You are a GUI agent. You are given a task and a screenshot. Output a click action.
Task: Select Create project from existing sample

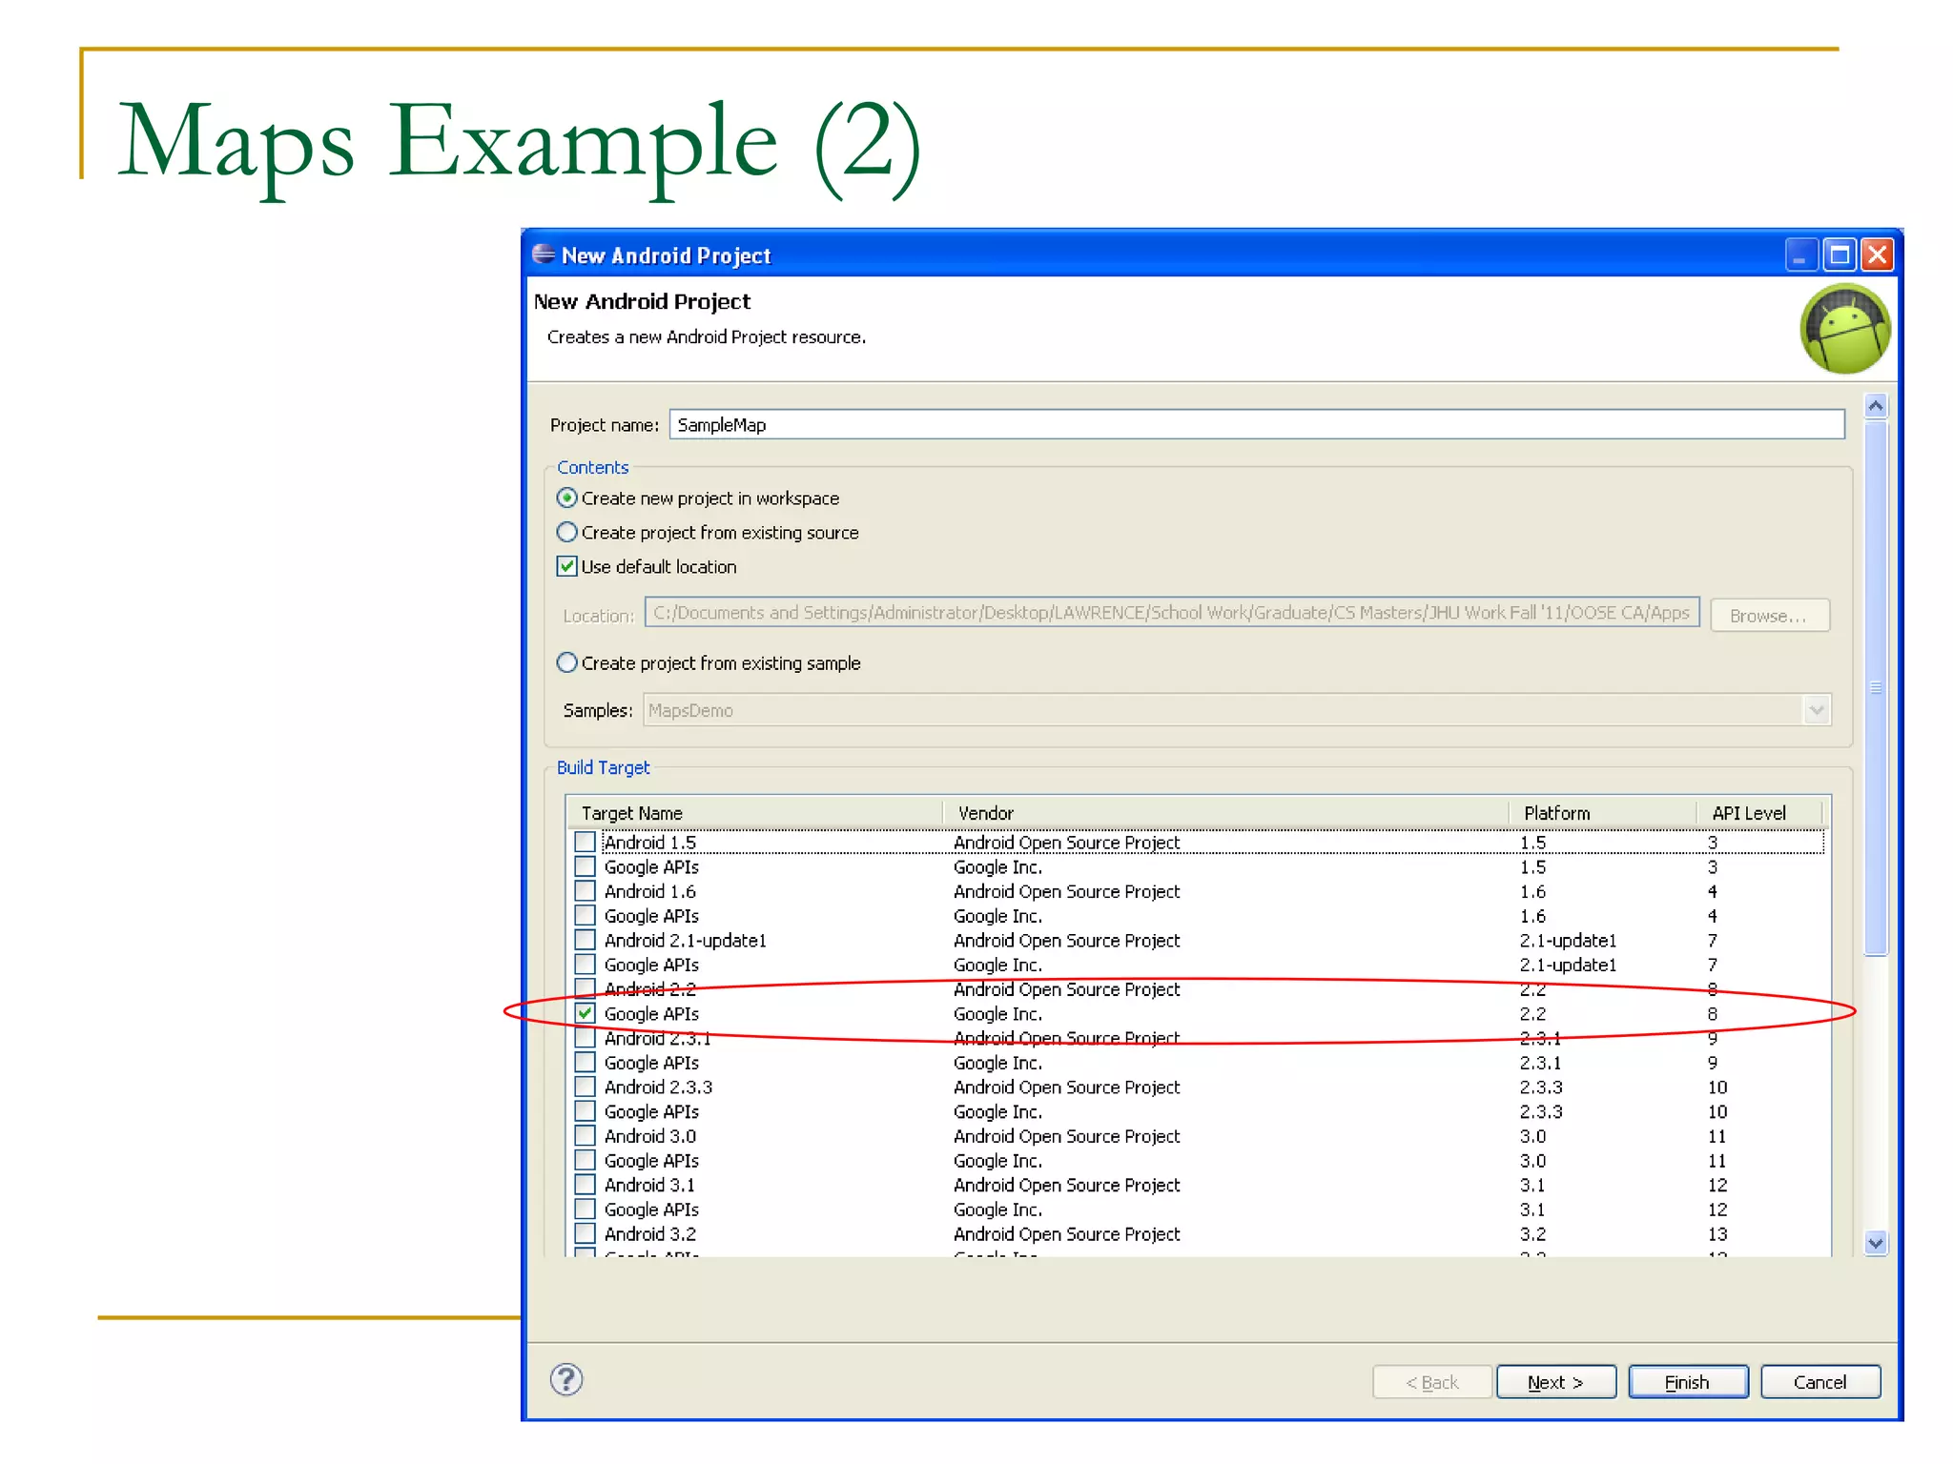click(x=567, y=662)
